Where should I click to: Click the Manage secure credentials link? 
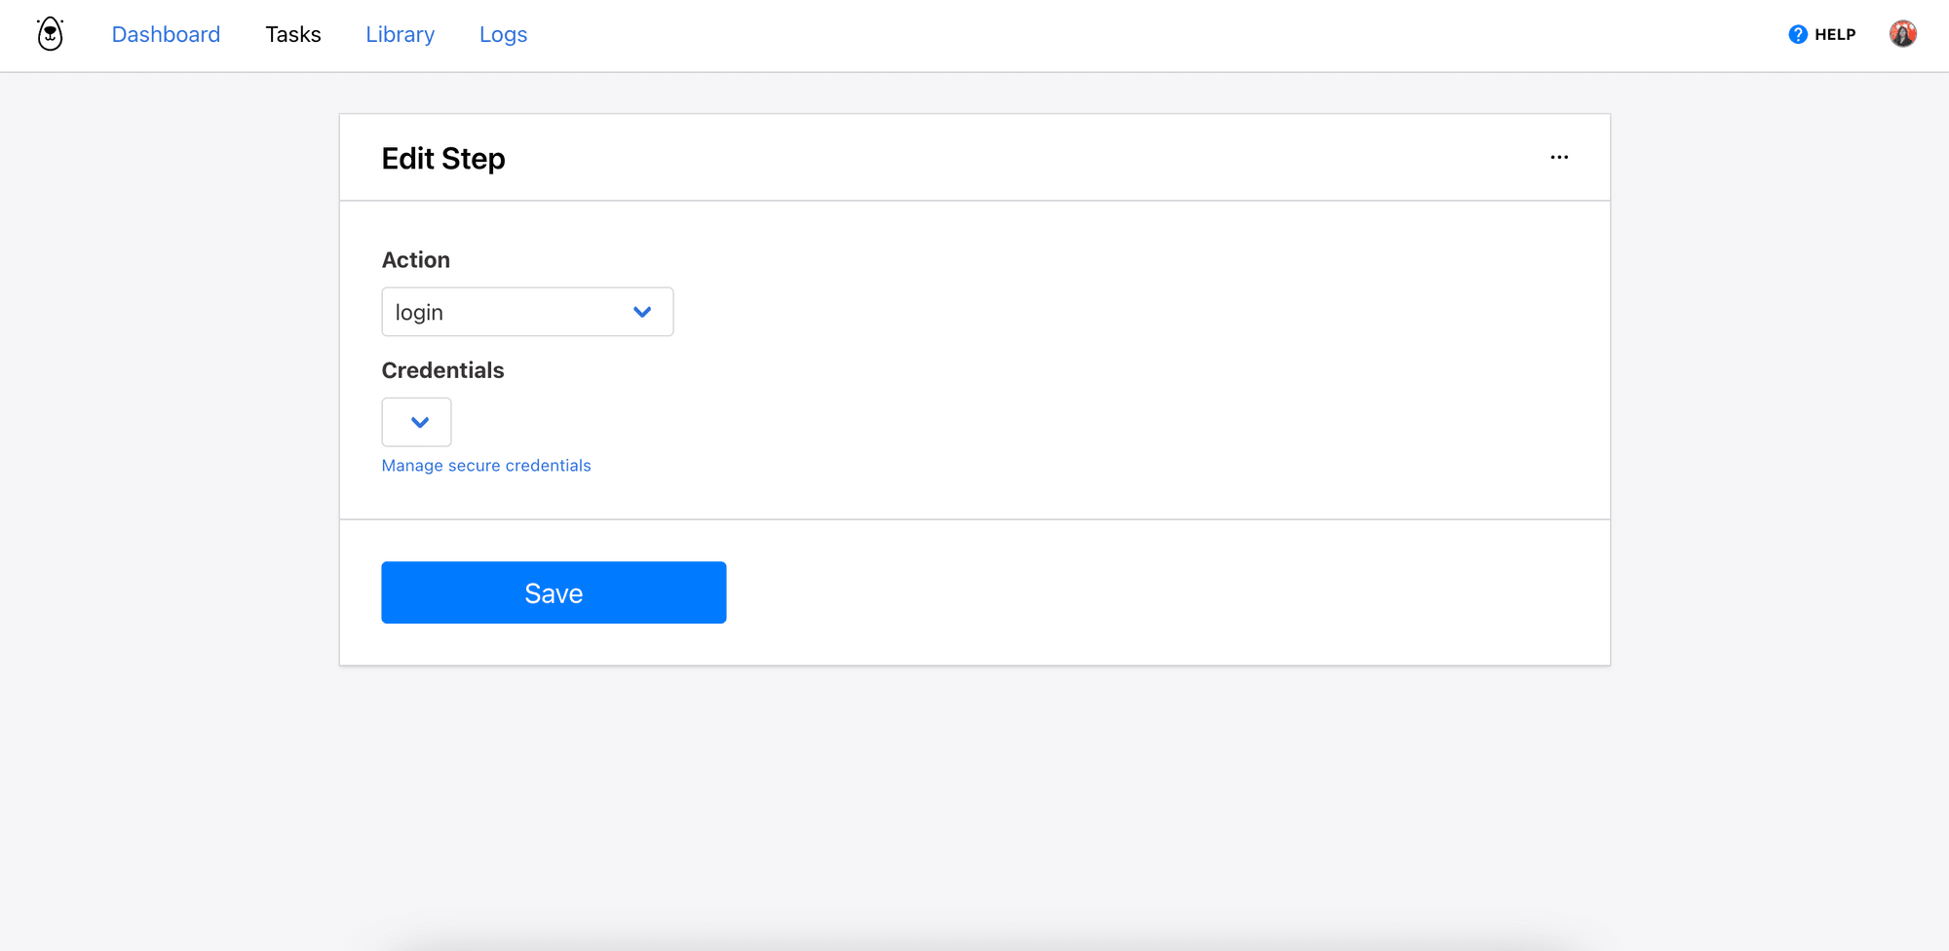coord(486,465)
